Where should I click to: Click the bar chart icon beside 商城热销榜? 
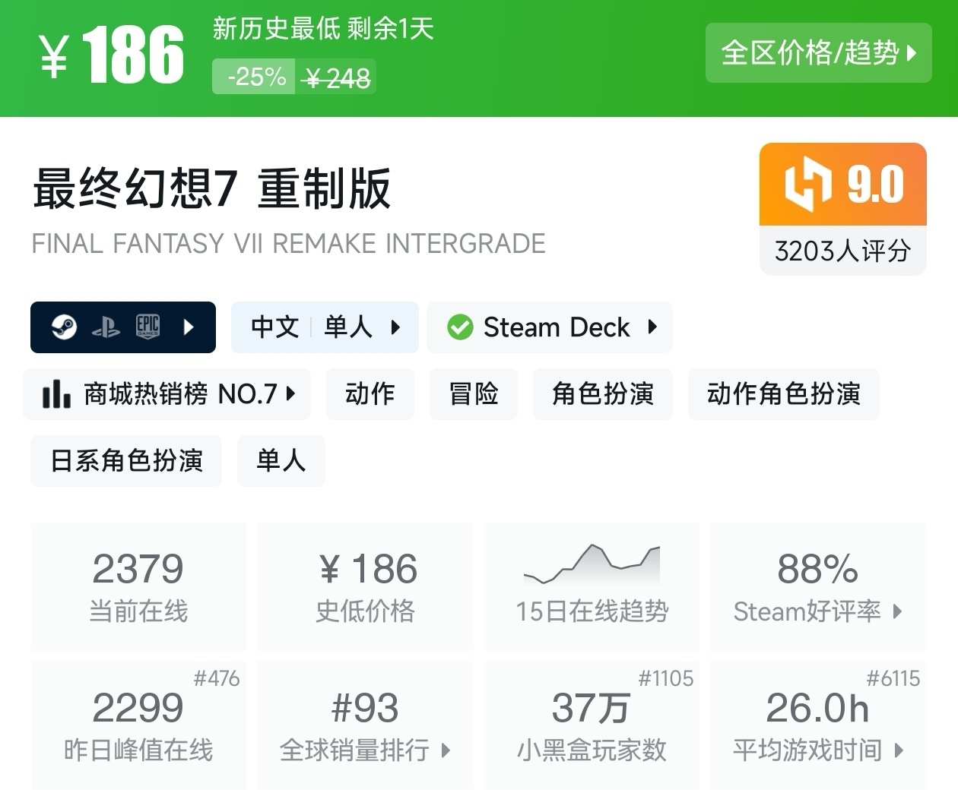tap(56, 394)
